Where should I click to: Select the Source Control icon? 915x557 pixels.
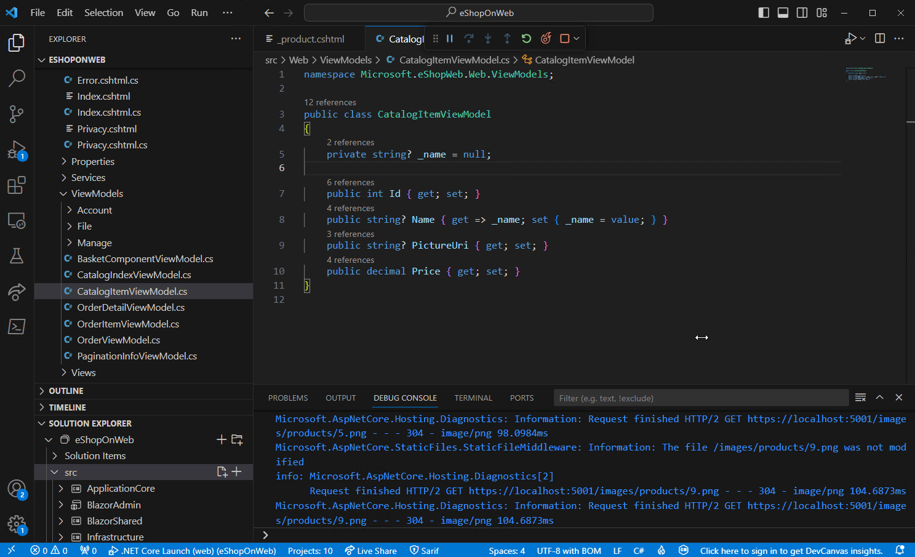16,114
